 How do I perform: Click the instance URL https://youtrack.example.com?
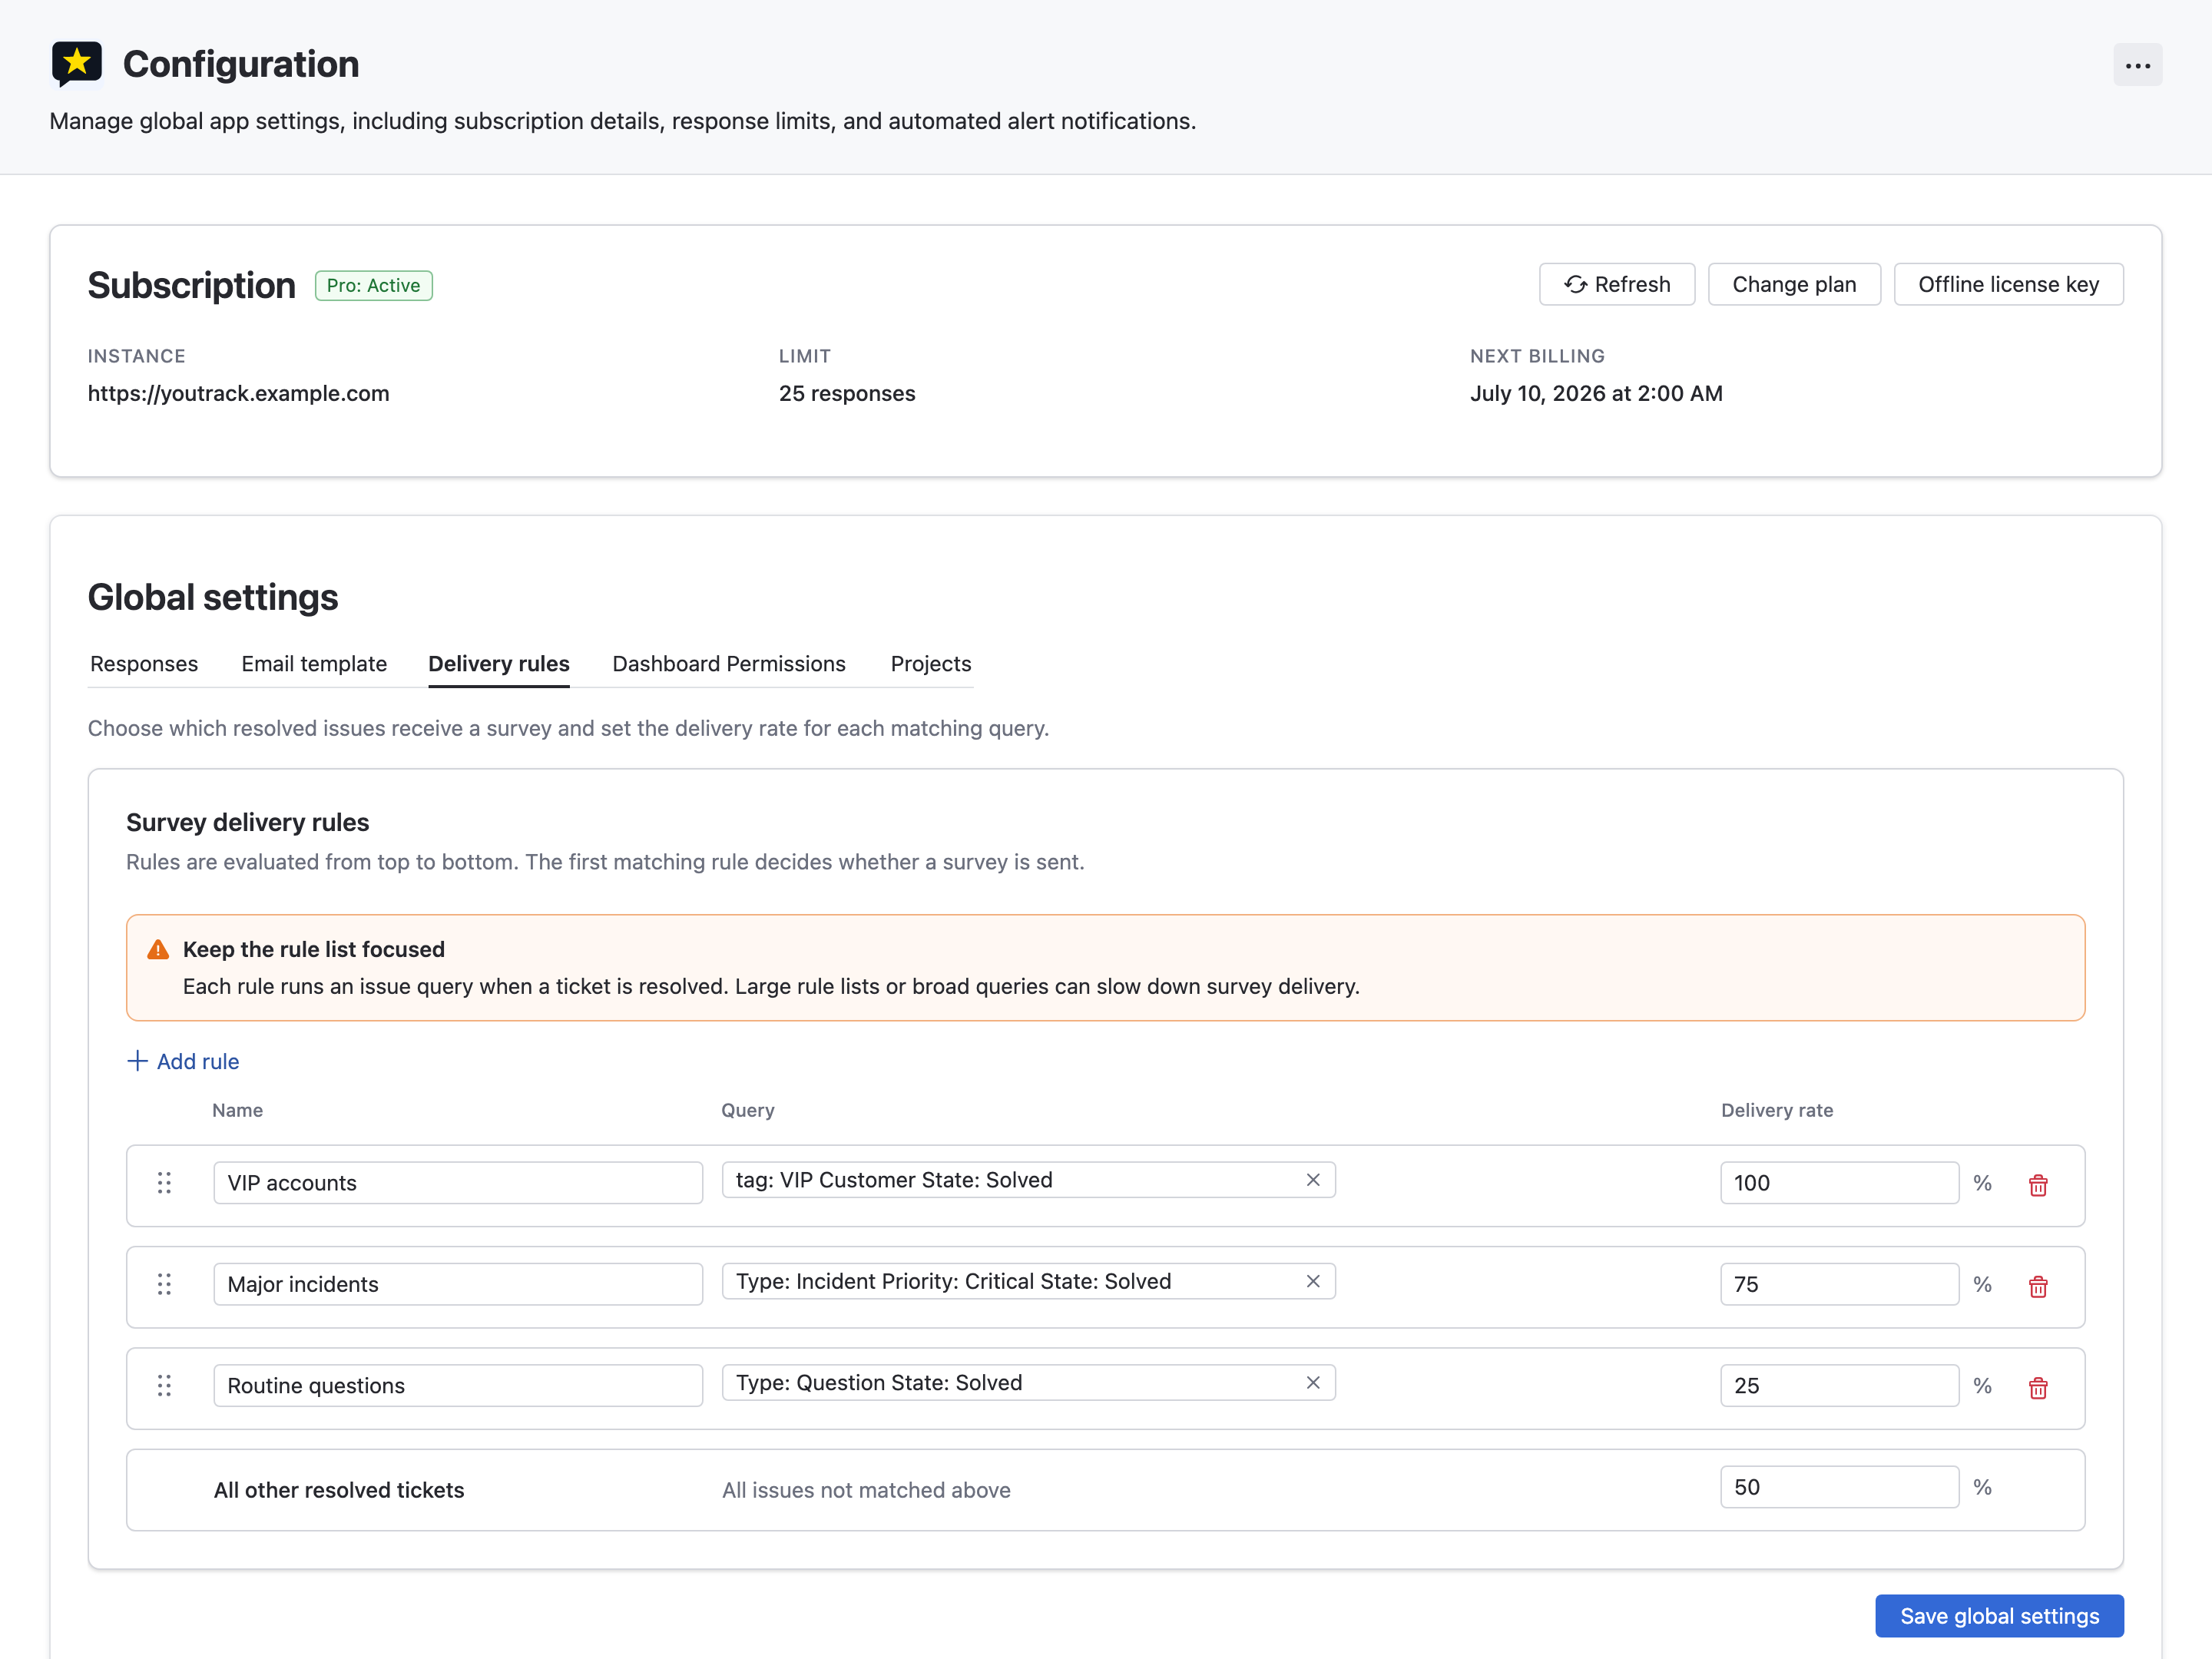click(x=238, y=393)
